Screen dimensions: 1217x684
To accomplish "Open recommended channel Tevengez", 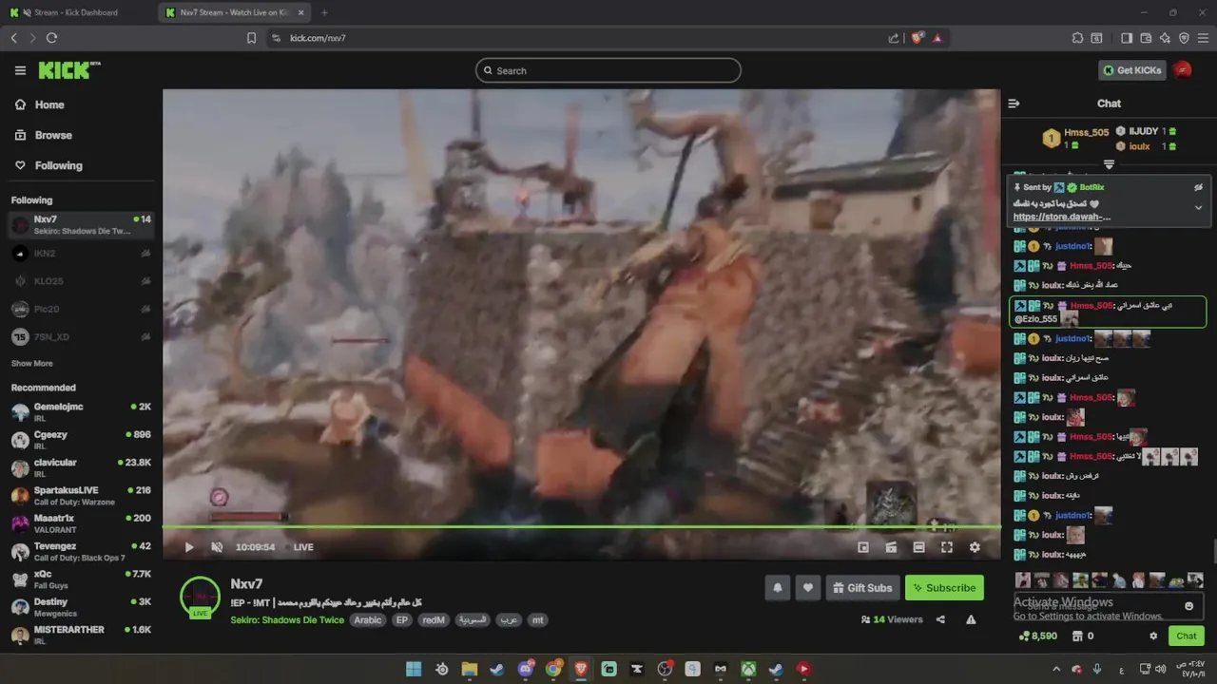I will pos(81,551).
